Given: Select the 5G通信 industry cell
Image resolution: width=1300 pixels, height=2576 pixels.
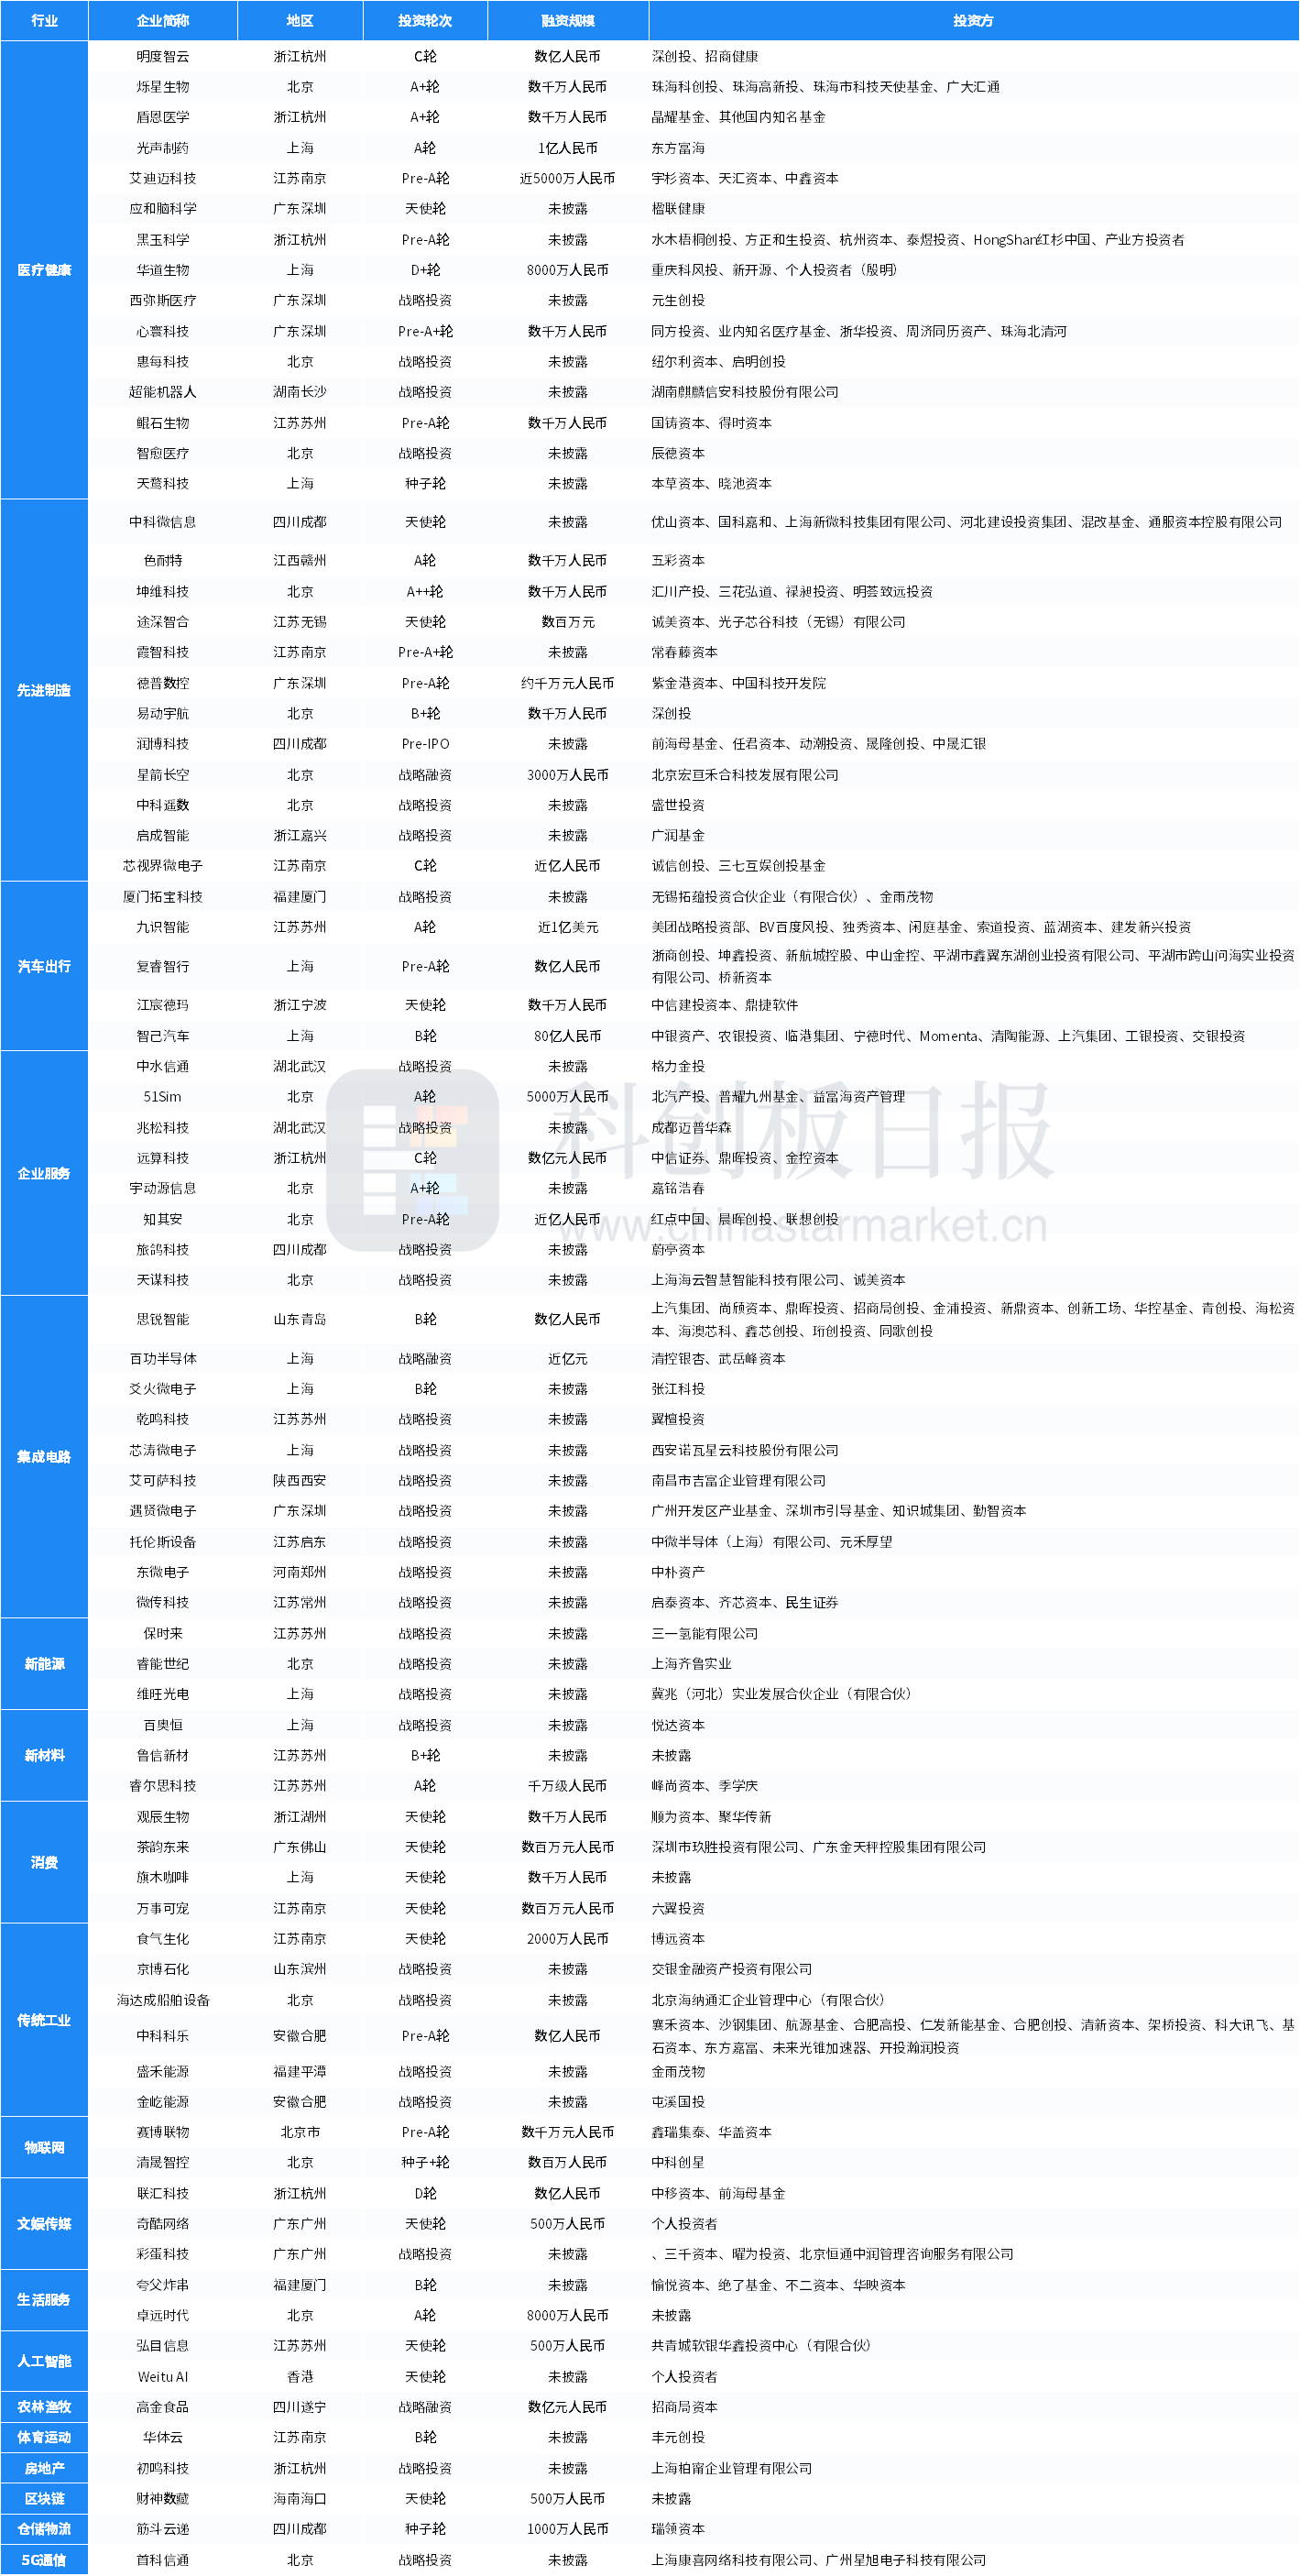Looking at the screenshot, I should click(44, 2560).
